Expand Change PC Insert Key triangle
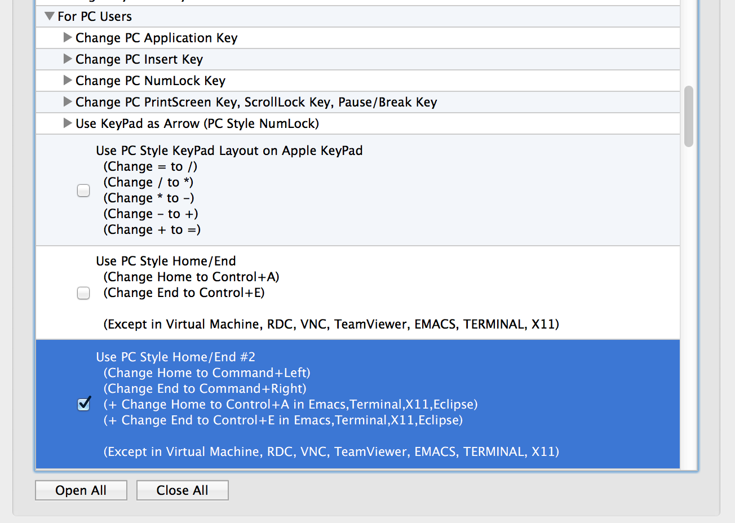Image resolution: width=735 pixels, height=523 pixels. (x=68, y=59)
